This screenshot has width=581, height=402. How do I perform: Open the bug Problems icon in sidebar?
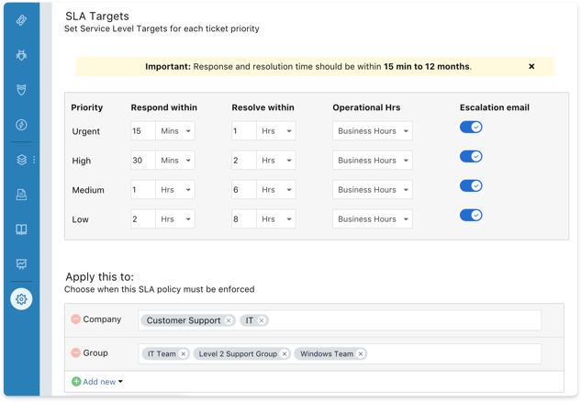tap(21, 55)
